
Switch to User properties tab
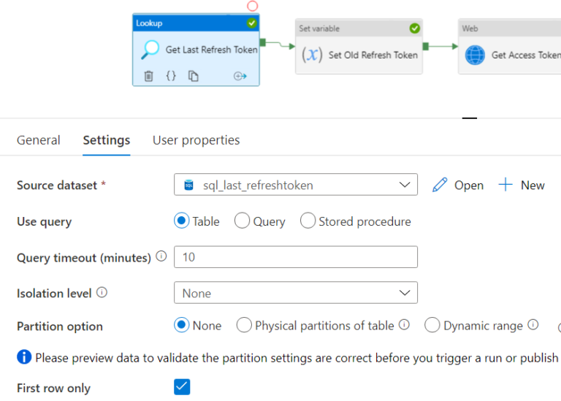pos(196,140)
